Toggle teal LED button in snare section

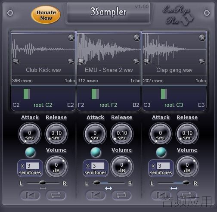pyautogui.click(x=96, y=152)
